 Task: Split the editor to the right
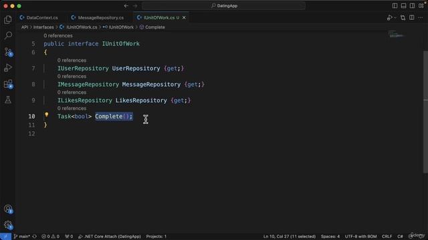(412, 18)
